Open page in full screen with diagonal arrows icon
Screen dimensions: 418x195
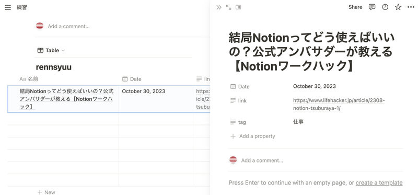point(228,7)
